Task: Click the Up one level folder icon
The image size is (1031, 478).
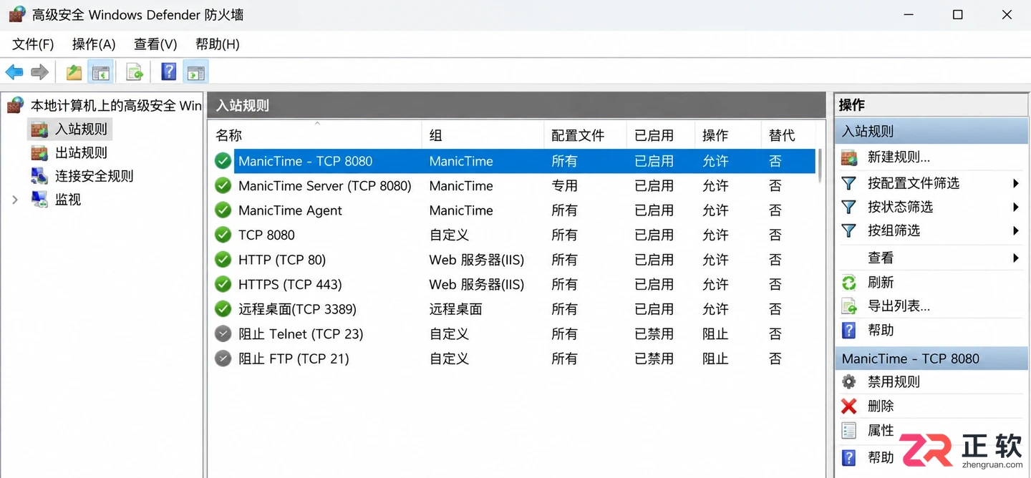Action: [74, 72]
